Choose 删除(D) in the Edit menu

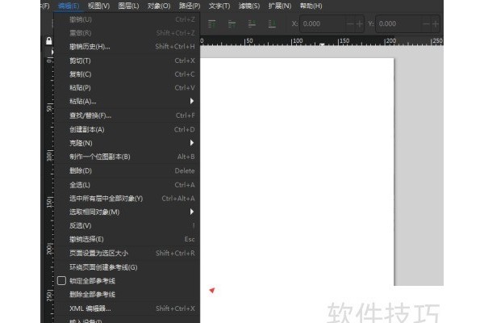pos(127,170)
